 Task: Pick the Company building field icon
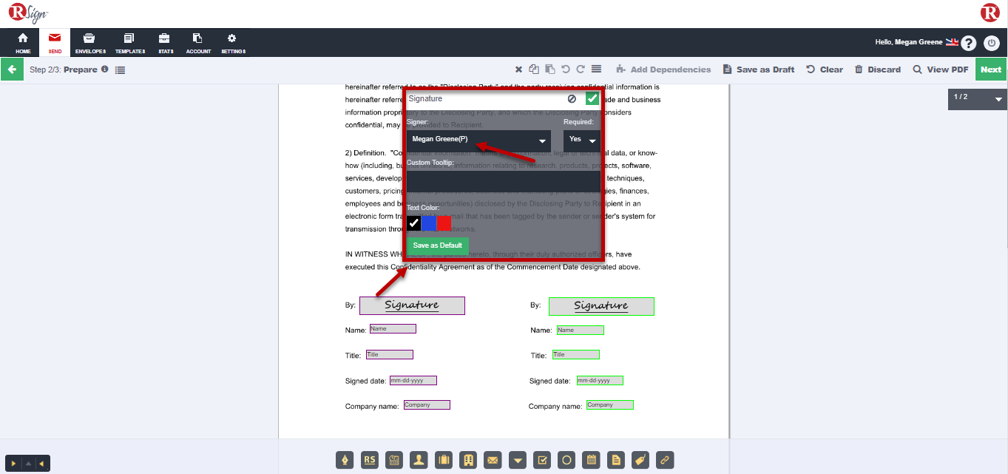click(469, 460)
